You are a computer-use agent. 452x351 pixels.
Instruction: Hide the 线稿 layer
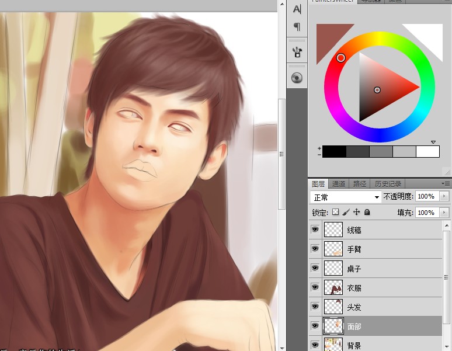click(x=315, y=230)
